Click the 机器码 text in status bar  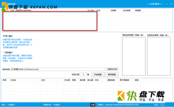click(x=118, y=105)
